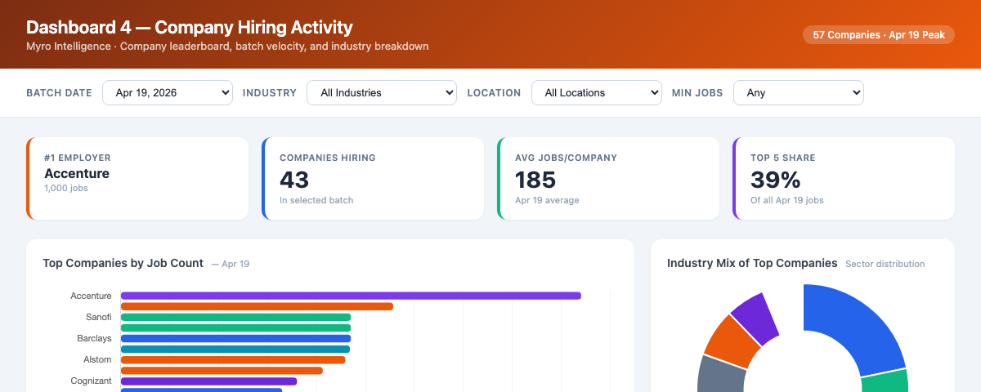Click the Sector distribution subtitle

point(885,264)
